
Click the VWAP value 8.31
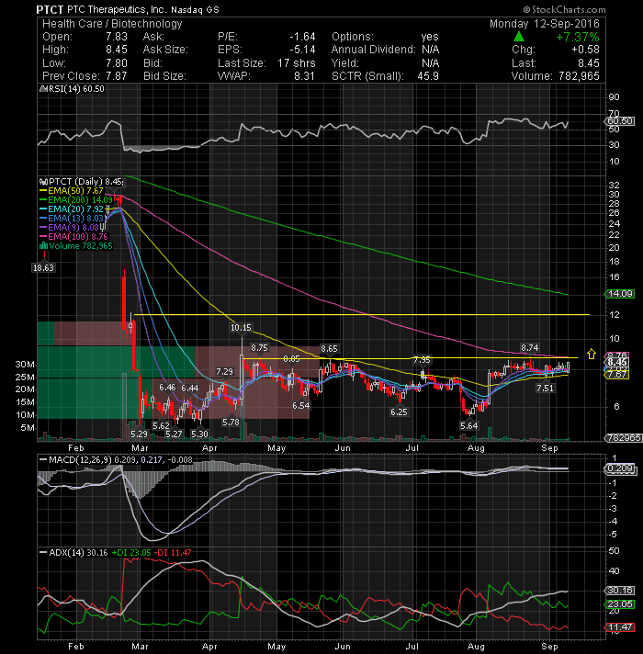pos(305,76)
